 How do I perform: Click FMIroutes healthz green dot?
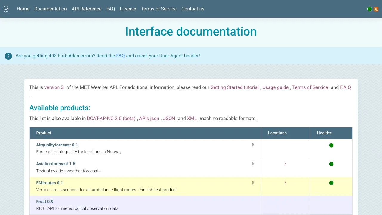coord(331,183)
